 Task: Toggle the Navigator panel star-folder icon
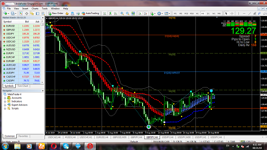pos(32,13)
